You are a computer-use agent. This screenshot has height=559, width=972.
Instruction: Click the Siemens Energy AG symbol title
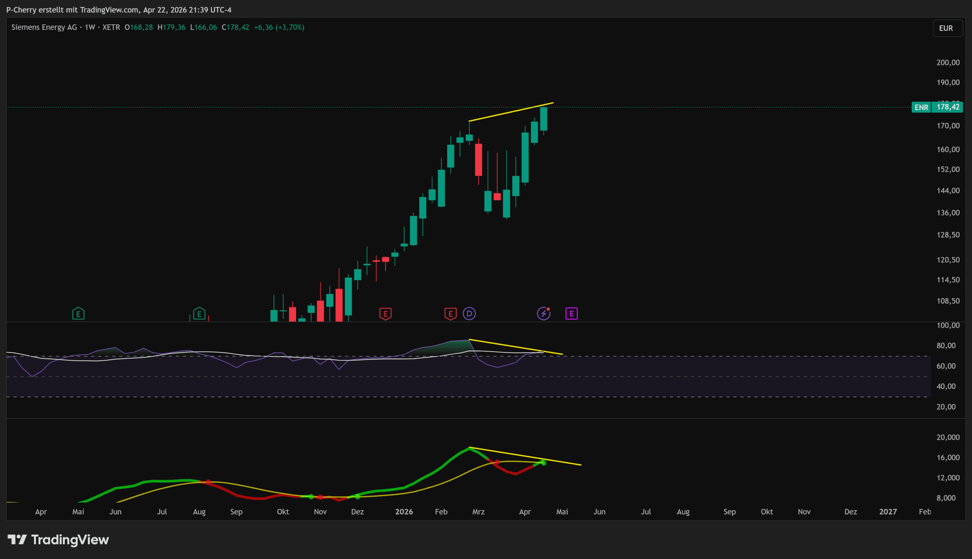pos(44,27)
